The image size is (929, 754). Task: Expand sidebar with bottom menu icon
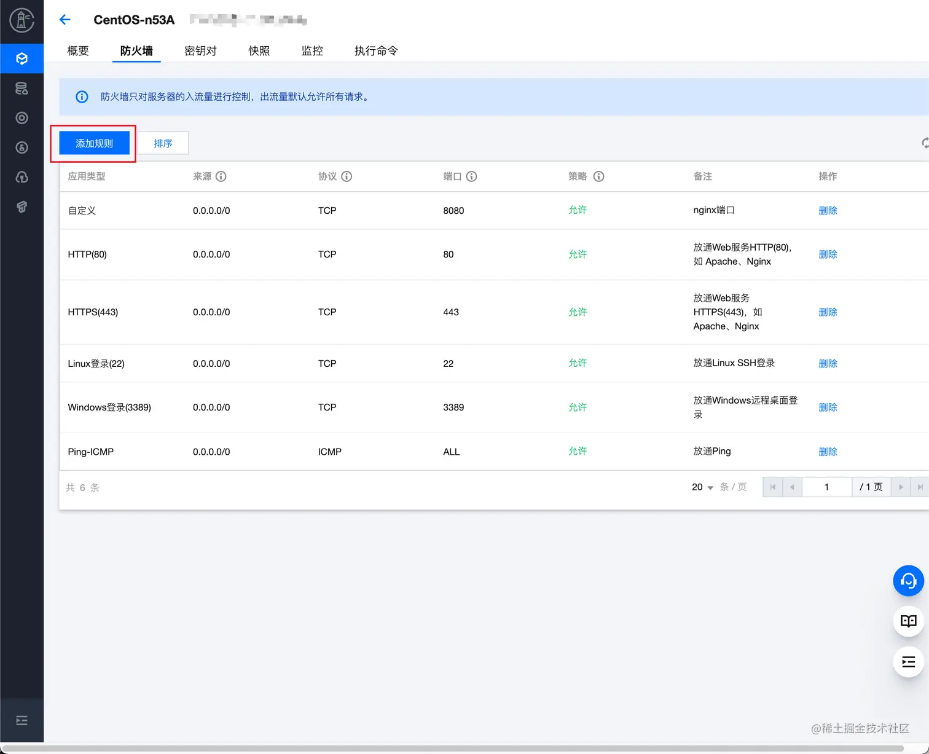pos(22,720)
